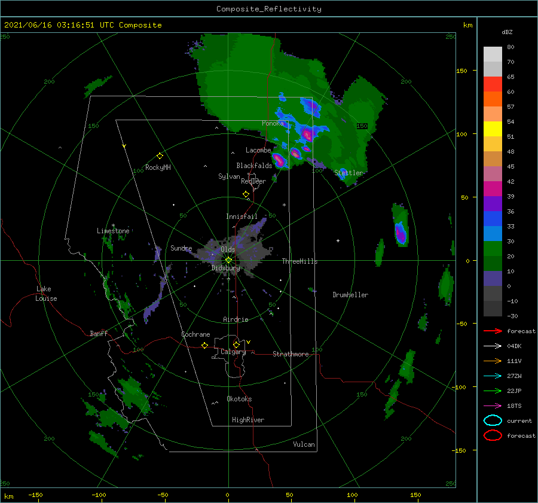This screenshot has width=538, height=503.
Task: Click the dBZ legend heading
Action: click(x=507, y=32)
